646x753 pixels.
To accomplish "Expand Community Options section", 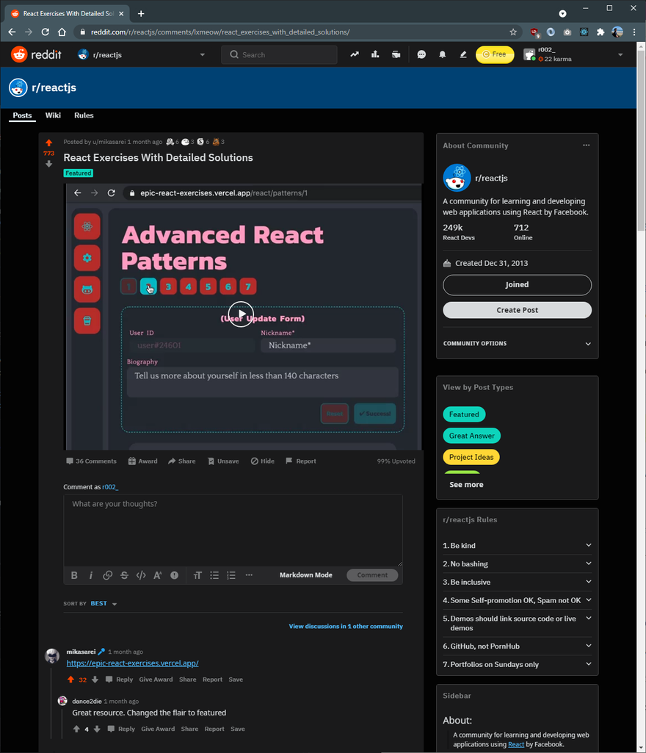I will (x=517, y=343).
